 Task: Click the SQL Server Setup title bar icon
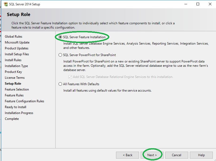[6, 4]
